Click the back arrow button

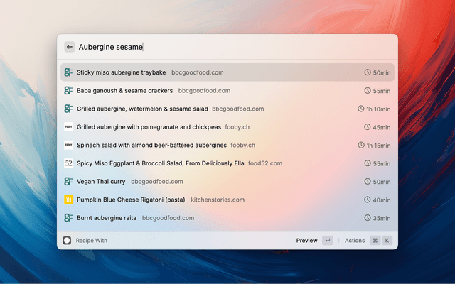point(70,47)
